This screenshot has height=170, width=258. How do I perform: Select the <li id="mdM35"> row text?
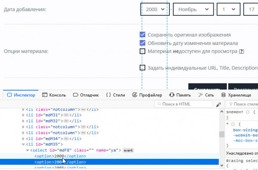(x=44, y=144)
